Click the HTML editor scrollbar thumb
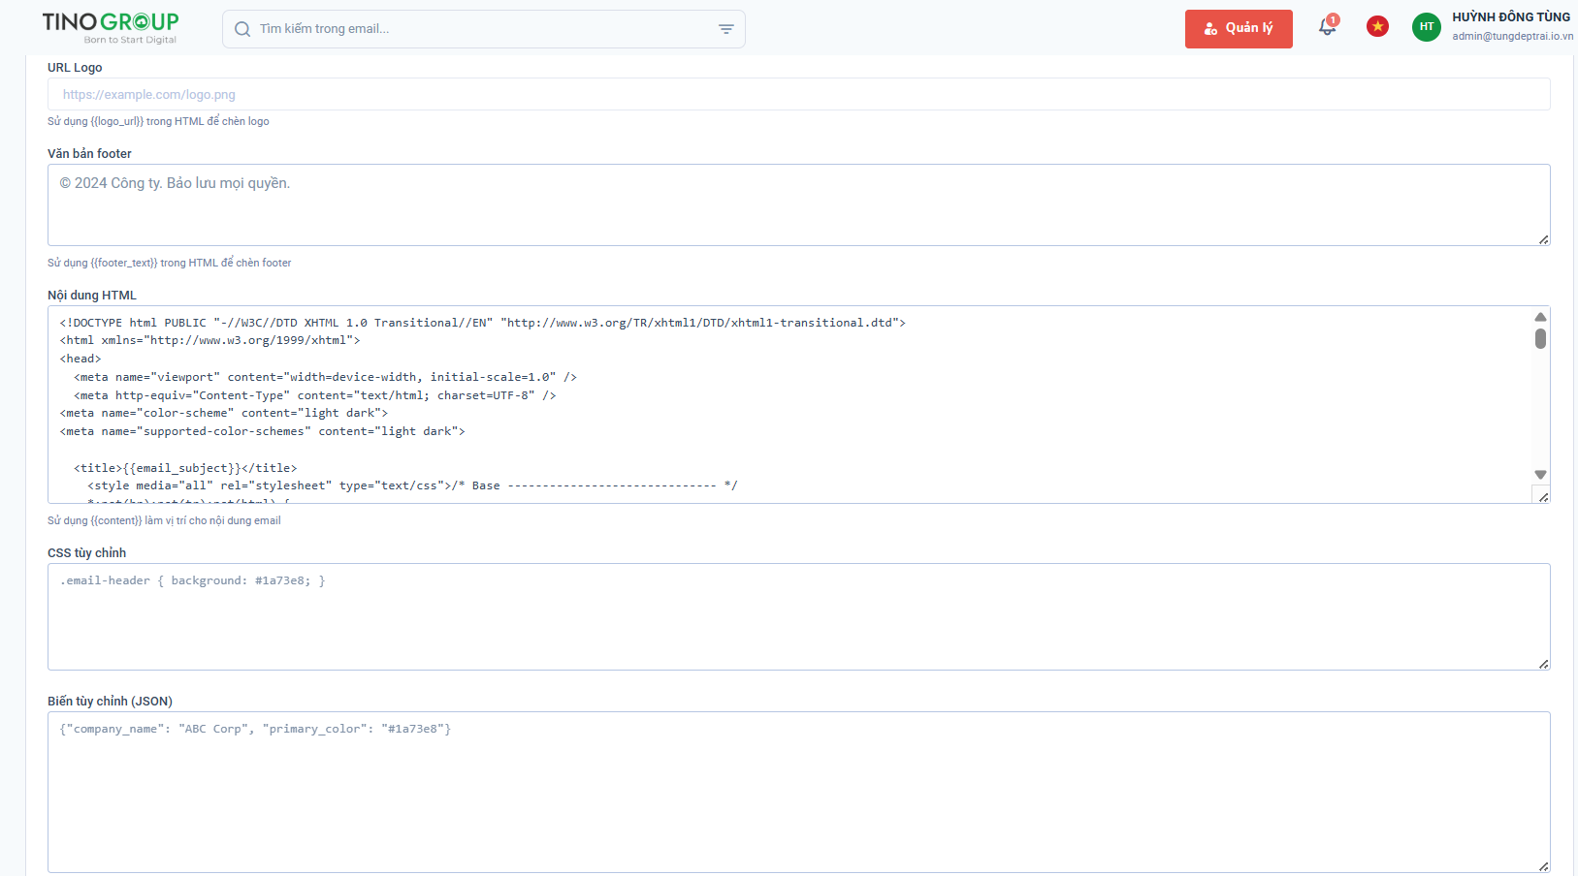 click(1540, 339)
